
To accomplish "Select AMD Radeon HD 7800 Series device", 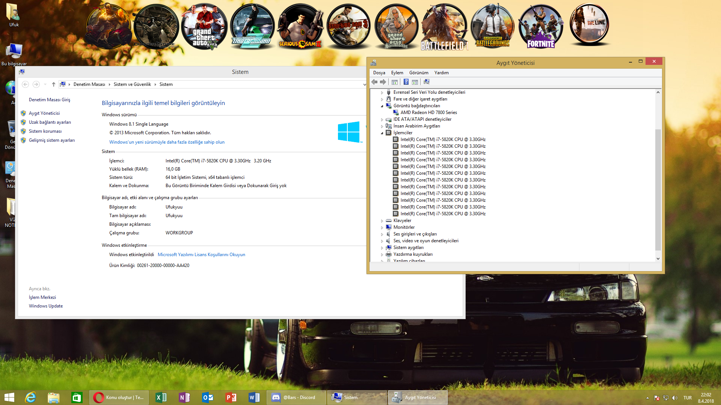I will point(428,112).
